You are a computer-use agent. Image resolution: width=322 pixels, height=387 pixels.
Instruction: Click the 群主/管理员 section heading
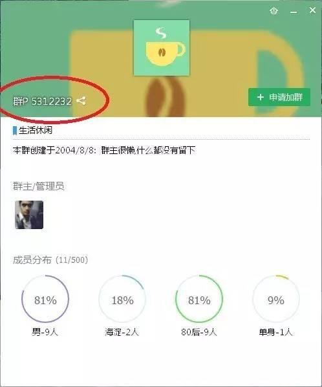38,186
